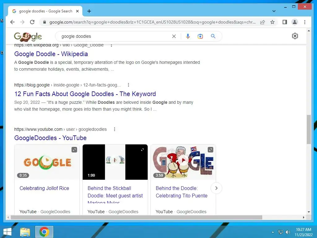Show next videos with carousel arrow

(216, 188)
